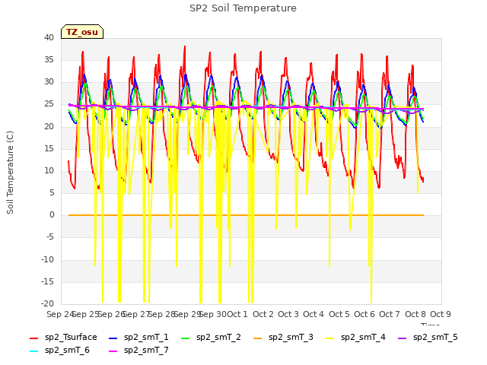Viewport: 487px width, 365px height.
Task: Click the 35 y-axis tick label
Action: point(49,59)
